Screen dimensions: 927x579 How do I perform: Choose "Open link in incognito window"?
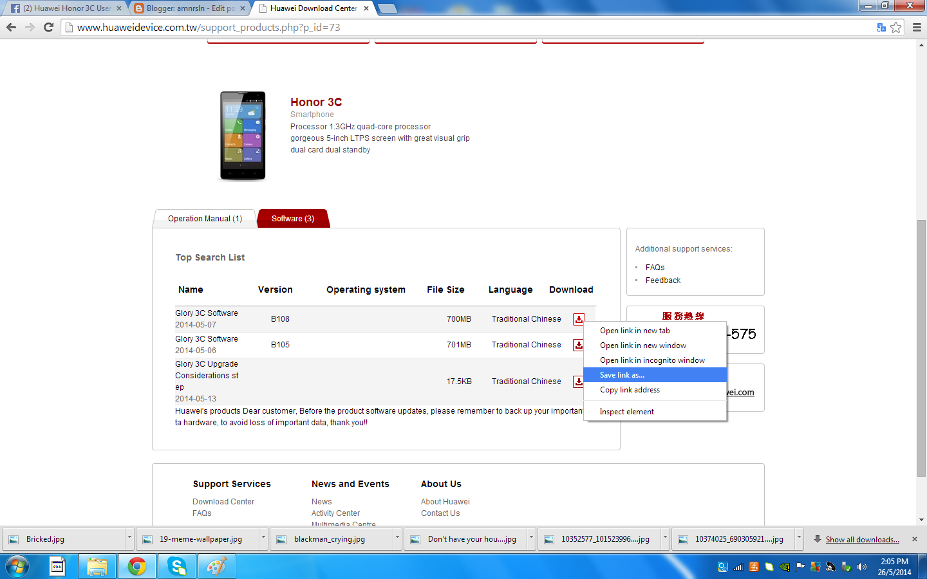655,360
